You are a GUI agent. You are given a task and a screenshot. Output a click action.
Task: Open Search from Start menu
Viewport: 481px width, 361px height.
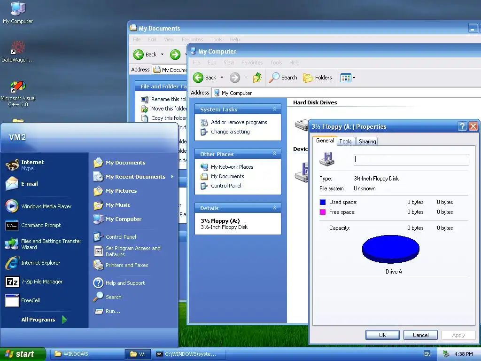point(107,297)
